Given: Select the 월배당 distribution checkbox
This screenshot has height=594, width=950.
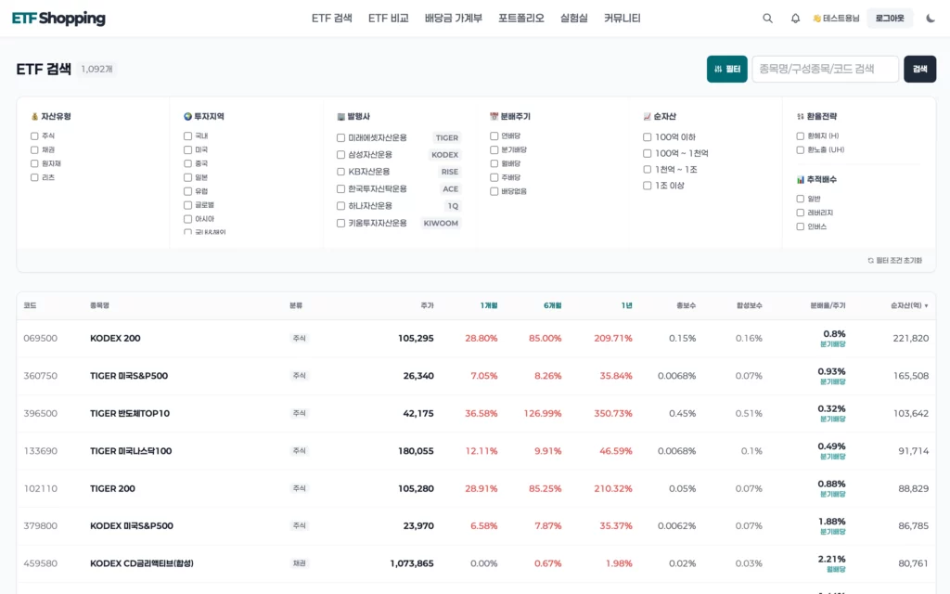Looking at the screenshot, I should pos(494,163).
